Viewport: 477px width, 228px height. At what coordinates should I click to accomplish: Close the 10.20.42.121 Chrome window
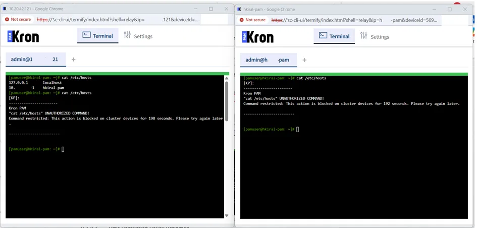click(x=226, y=9)
